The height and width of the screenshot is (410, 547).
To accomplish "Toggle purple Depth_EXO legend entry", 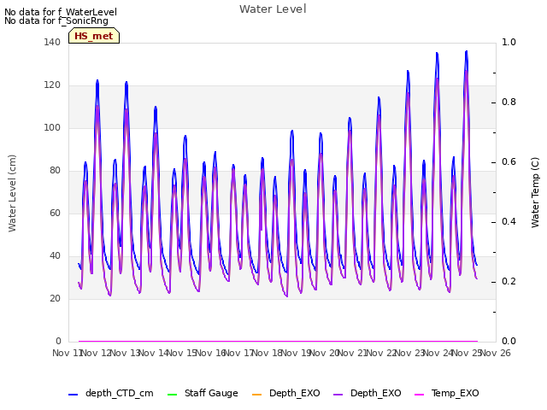I will [368, 393].
